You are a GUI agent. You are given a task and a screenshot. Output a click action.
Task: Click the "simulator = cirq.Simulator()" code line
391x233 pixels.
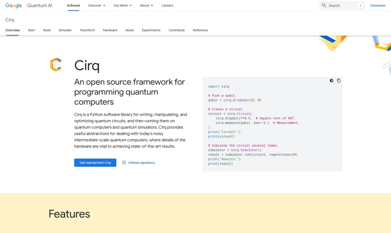pyautogui.click(x=235, y=150)
